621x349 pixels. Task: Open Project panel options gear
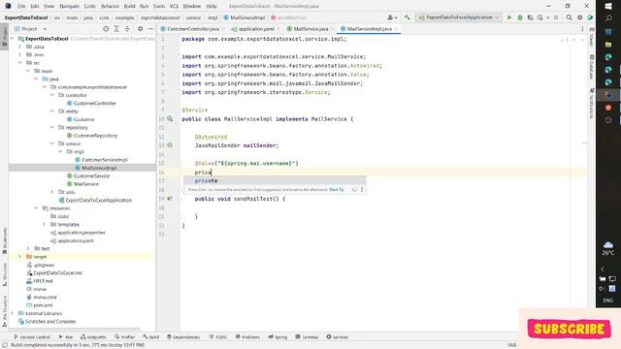pyautogui.click(x=140, y=29)
